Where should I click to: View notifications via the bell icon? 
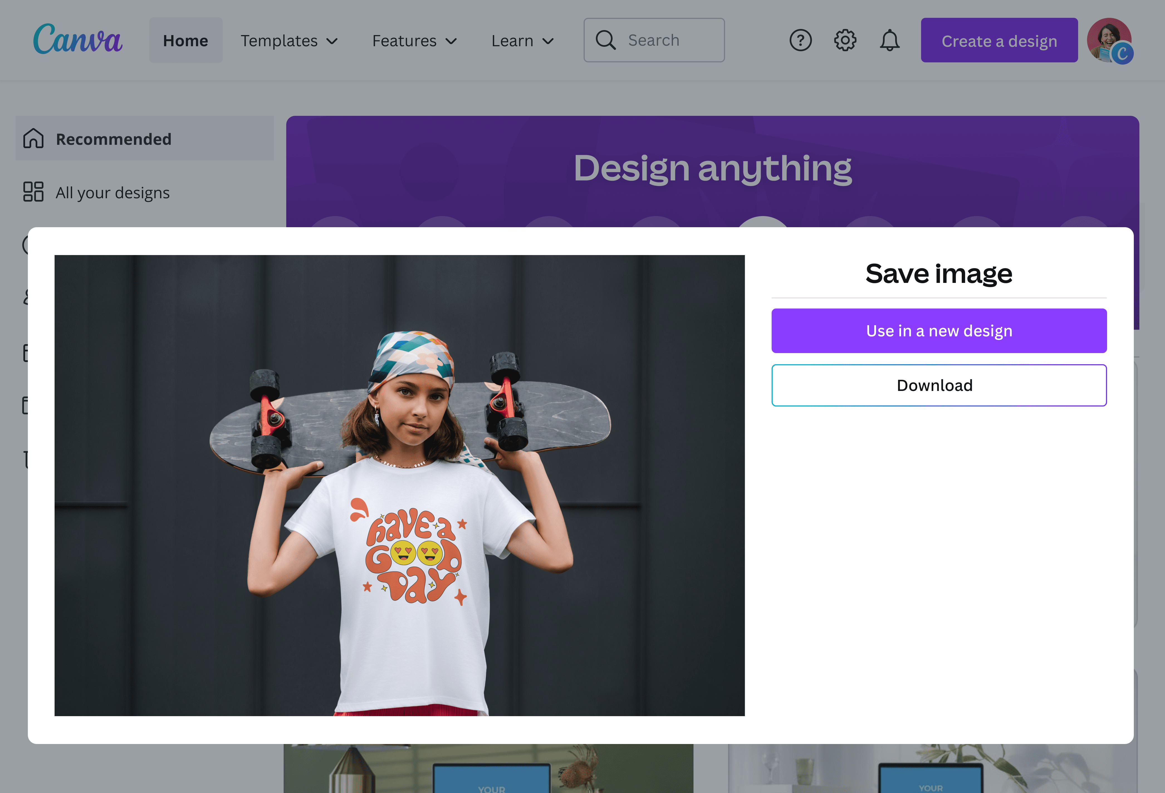[x=890, y=40]
